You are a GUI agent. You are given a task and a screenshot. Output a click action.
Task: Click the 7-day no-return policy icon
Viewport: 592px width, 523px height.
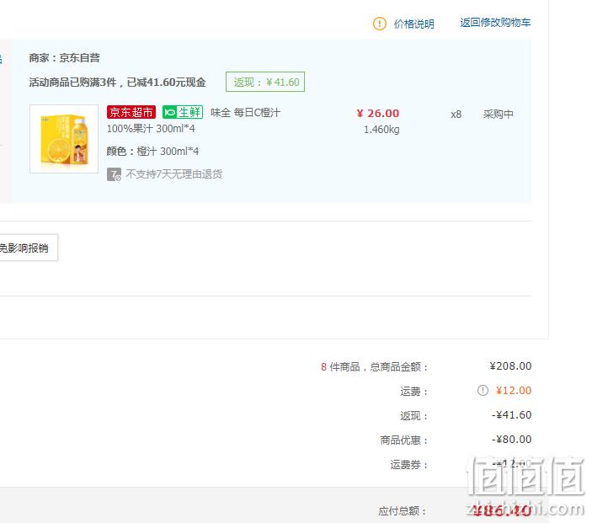point(114,174)
